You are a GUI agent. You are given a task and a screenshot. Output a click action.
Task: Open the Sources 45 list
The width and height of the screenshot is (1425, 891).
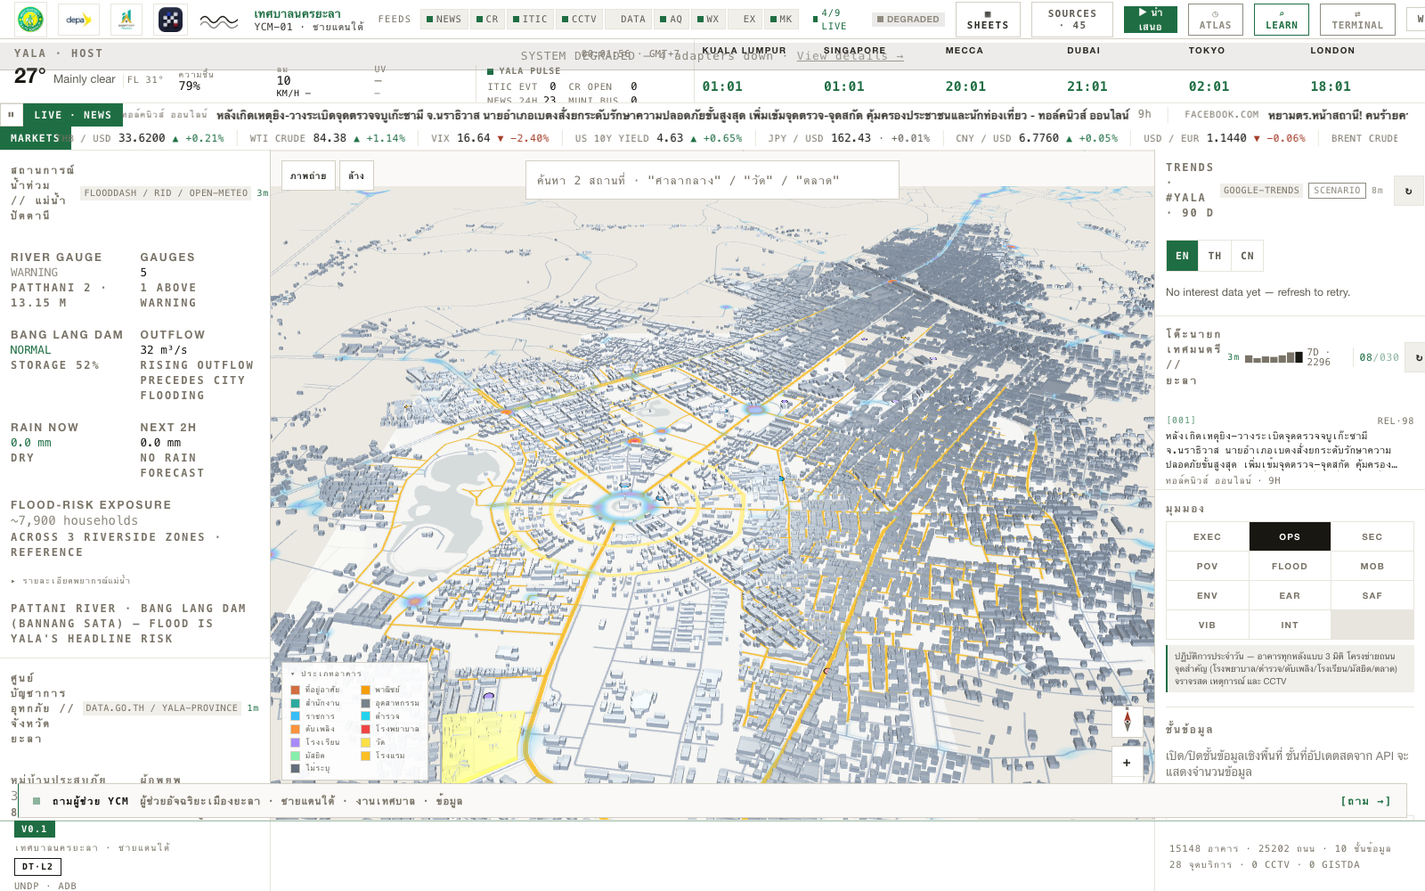[x=1072, y=20]
